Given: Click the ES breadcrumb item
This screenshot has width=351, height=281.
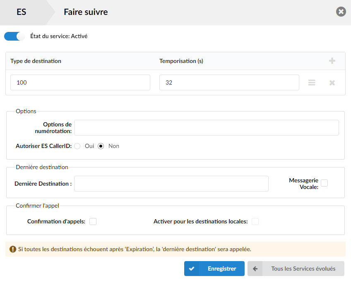Looking at the screenshot, I should tap(22, 12).
